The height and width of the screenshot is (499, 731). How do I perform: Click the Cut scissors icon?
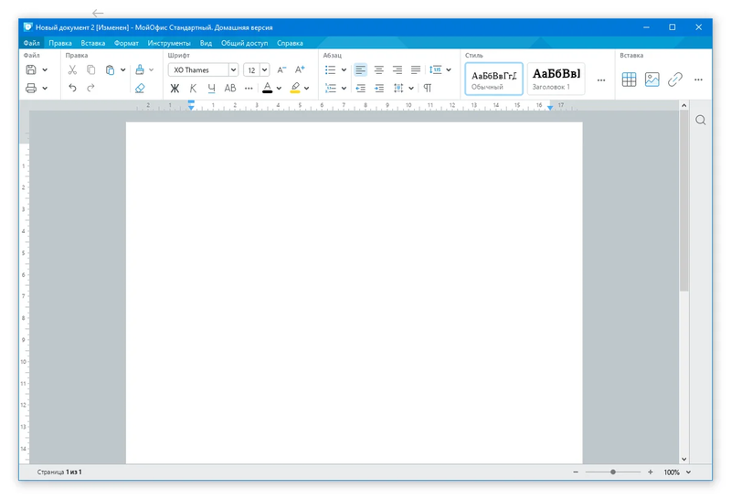click(x=72, y=70)
